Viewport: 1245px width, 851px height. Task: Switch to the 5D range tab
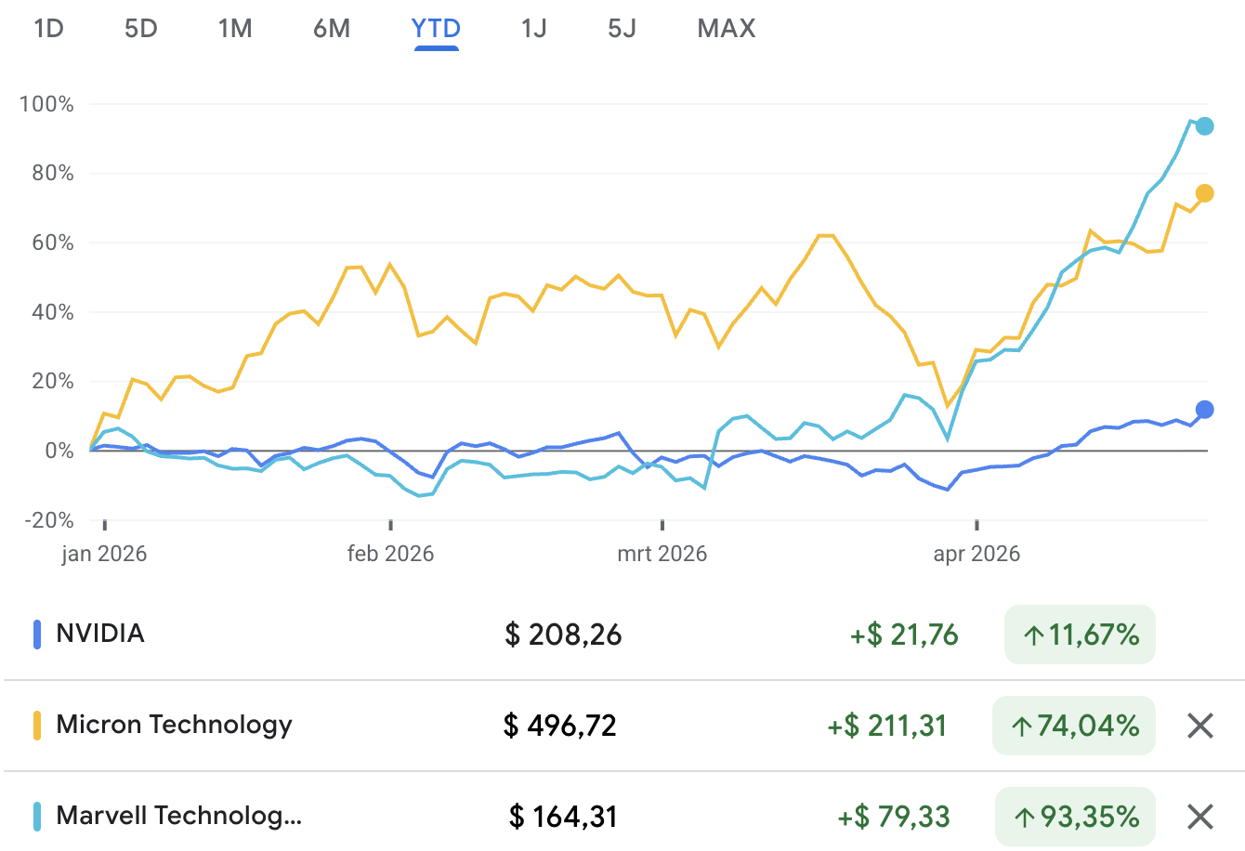tap(141, 29)
